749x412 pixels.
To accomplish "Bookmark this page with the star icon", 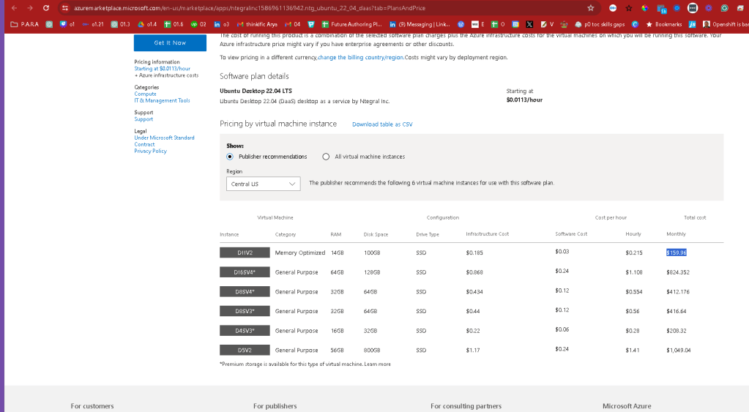I will (591, 8).
